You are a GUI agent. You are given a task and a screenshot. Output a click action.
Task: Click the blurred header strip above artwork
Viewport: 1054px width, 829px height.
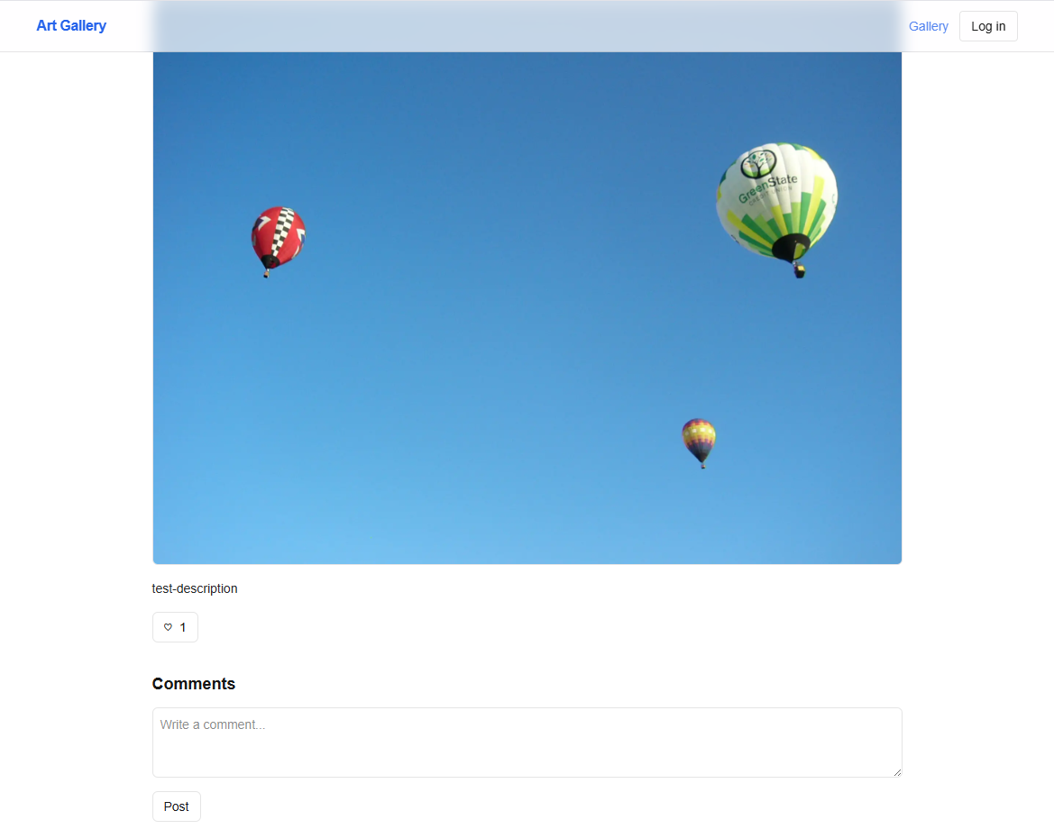(x=527, y=26)
